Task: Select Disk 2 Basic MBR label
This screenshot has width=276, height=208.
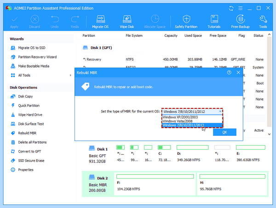Action: tap(98, 184)
